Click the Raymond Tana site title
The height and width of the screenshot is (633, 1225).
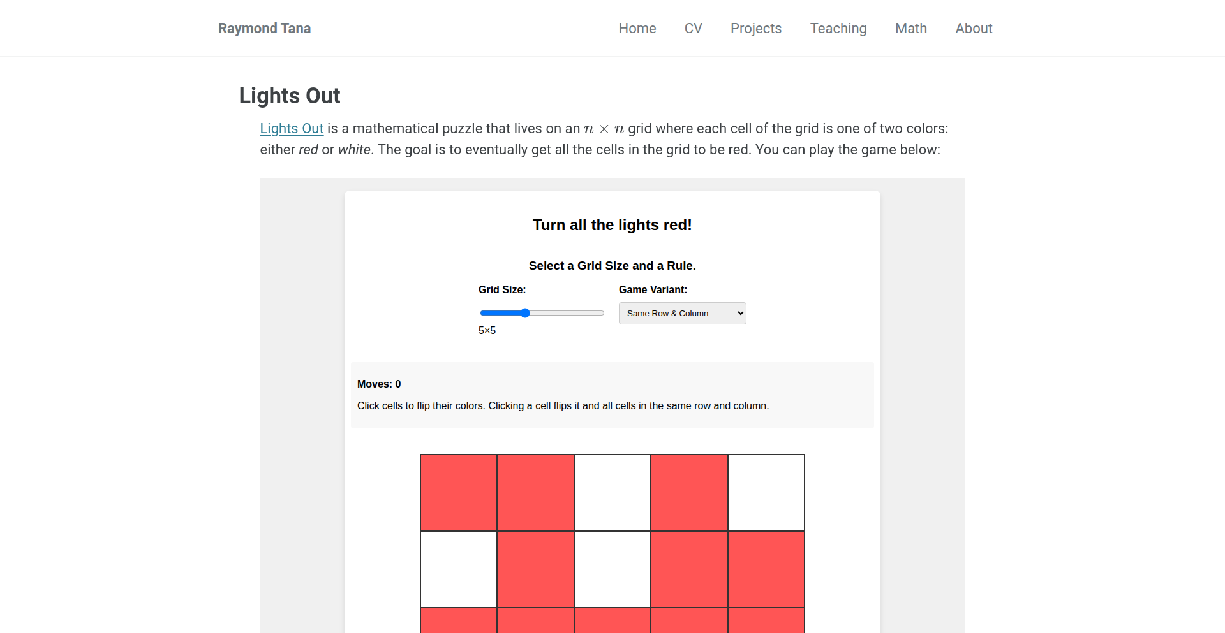(264, 28)
